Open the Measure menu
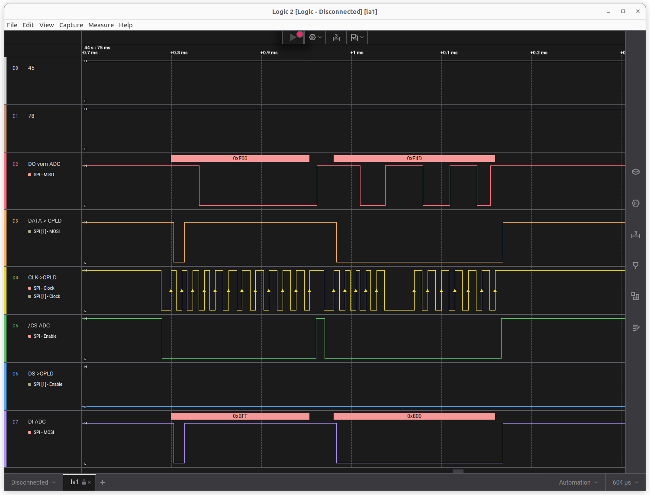The width and height of the screenshot is (650, 495). [x=101, y=25]
